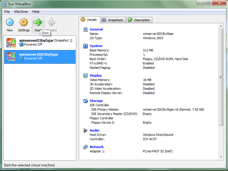Click the Windows 2003 OS type value
This screenshot has width=228, height=171.
tap(153, 38)
